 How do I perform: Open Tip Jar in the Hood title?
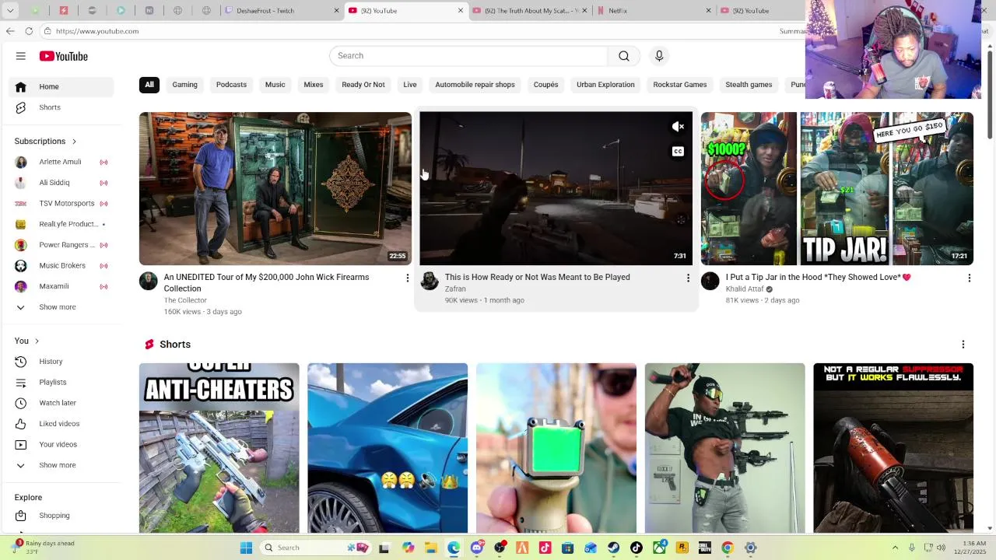tap(818, 278)
